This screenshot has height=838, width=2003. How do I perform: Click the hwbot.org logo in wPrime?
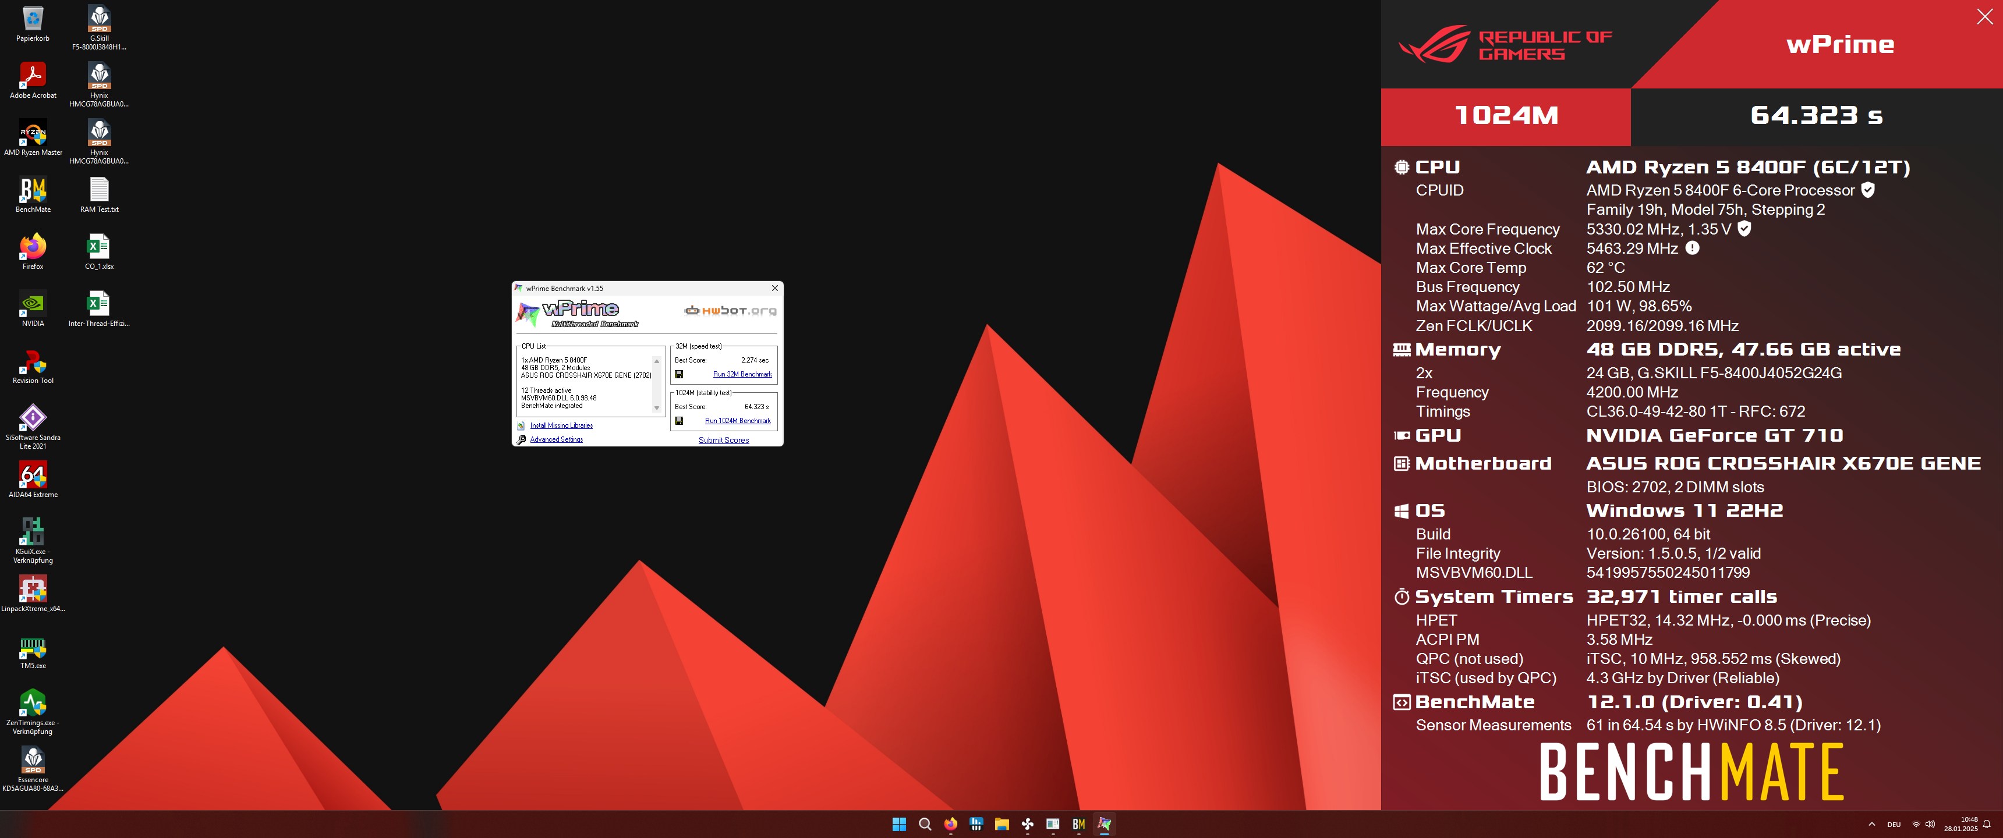point(730,310)
